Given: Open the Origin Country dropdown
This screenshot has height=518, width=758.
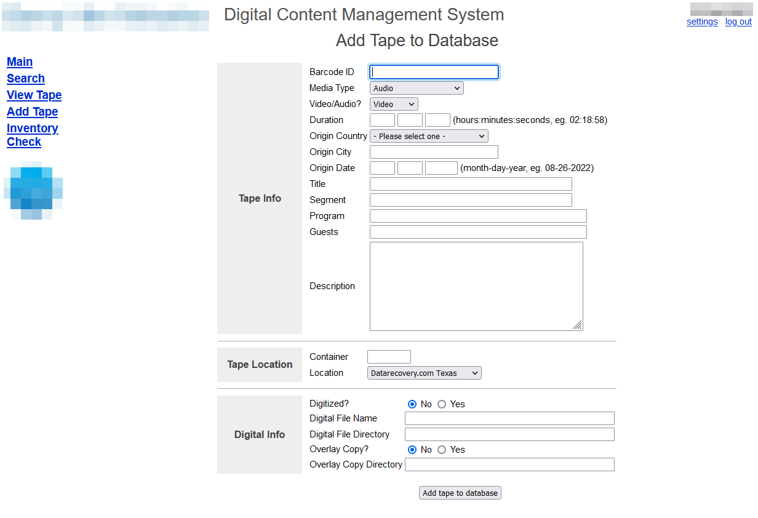Looking at the screenshot, I should tap(429, 135).
